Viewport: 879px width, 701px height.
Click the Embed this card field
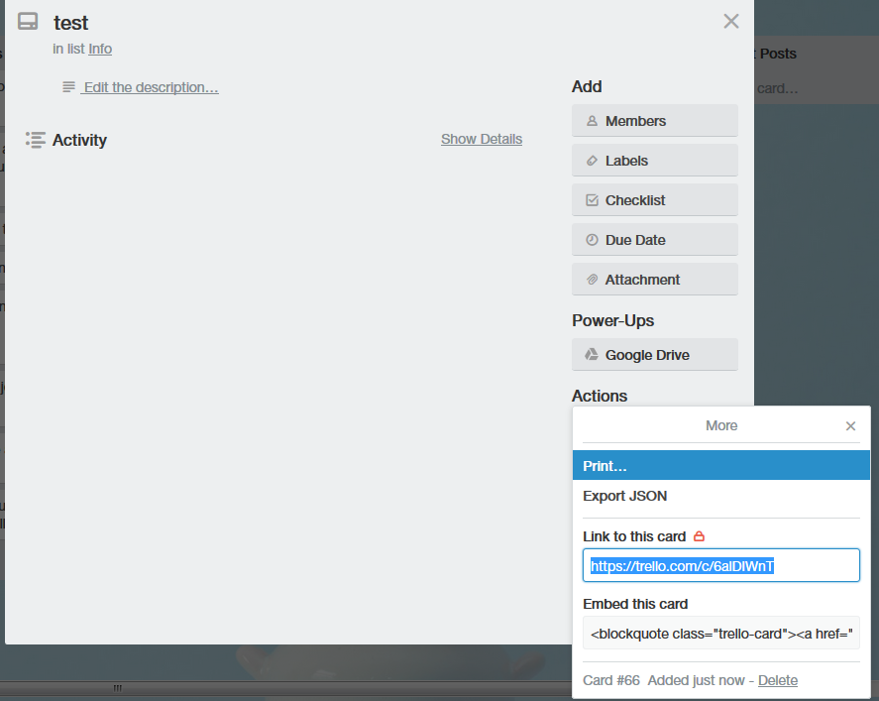tap(720, 634)
